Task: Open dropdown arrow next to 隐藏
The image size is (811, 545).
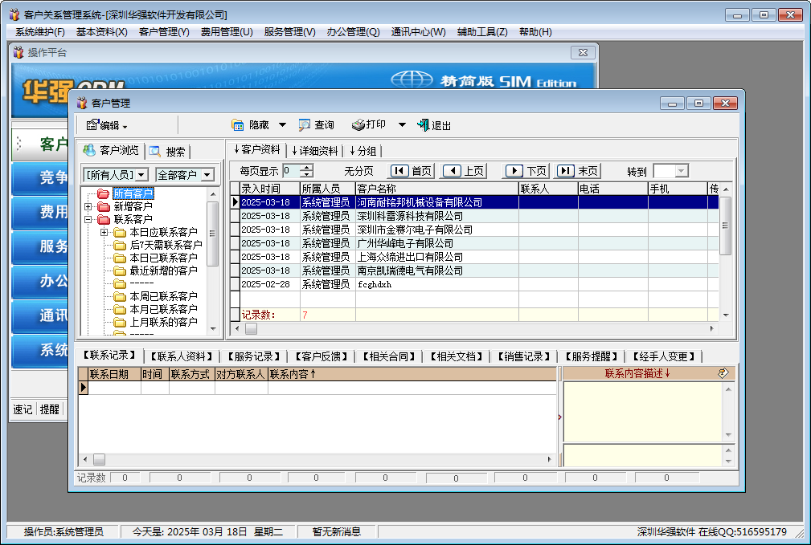Action: tap(282, 125)
